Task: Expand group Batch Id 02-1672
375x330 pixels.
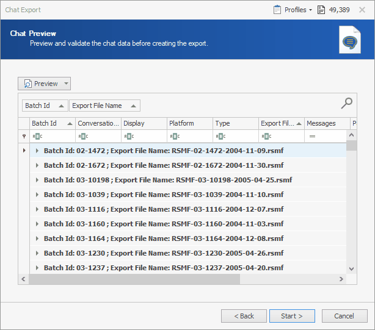Action: pyautogui.click(x=37, y=165)
